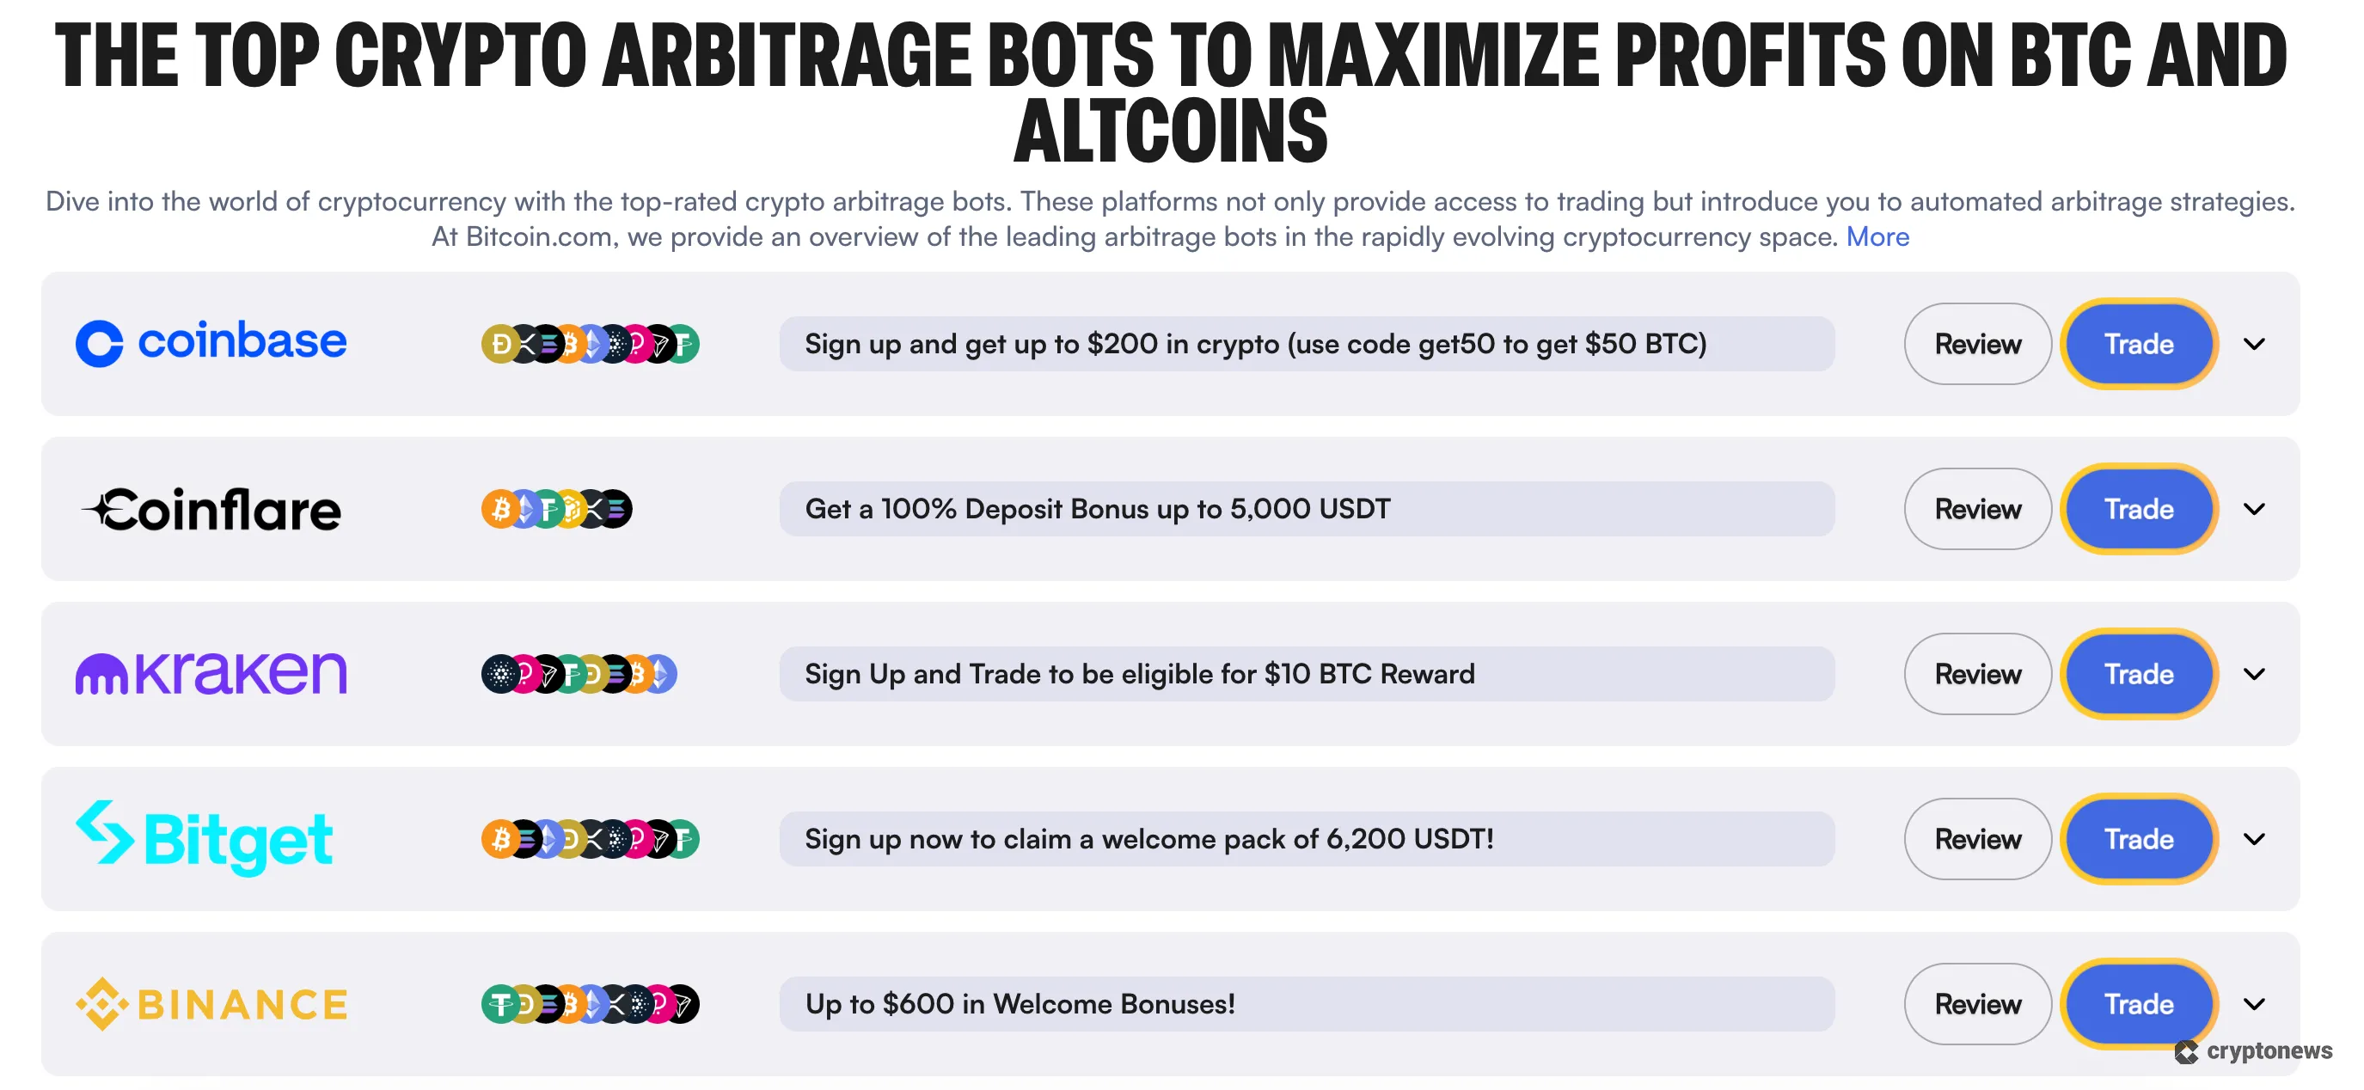Click the Bitcoin coin icon beside Coinflare

[x=500, y=509]
